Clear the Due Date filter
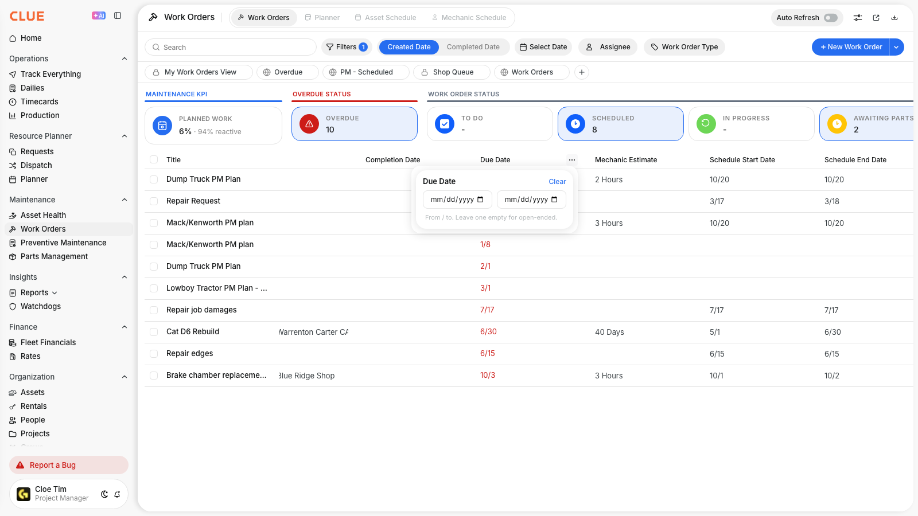 coord(557,182)
